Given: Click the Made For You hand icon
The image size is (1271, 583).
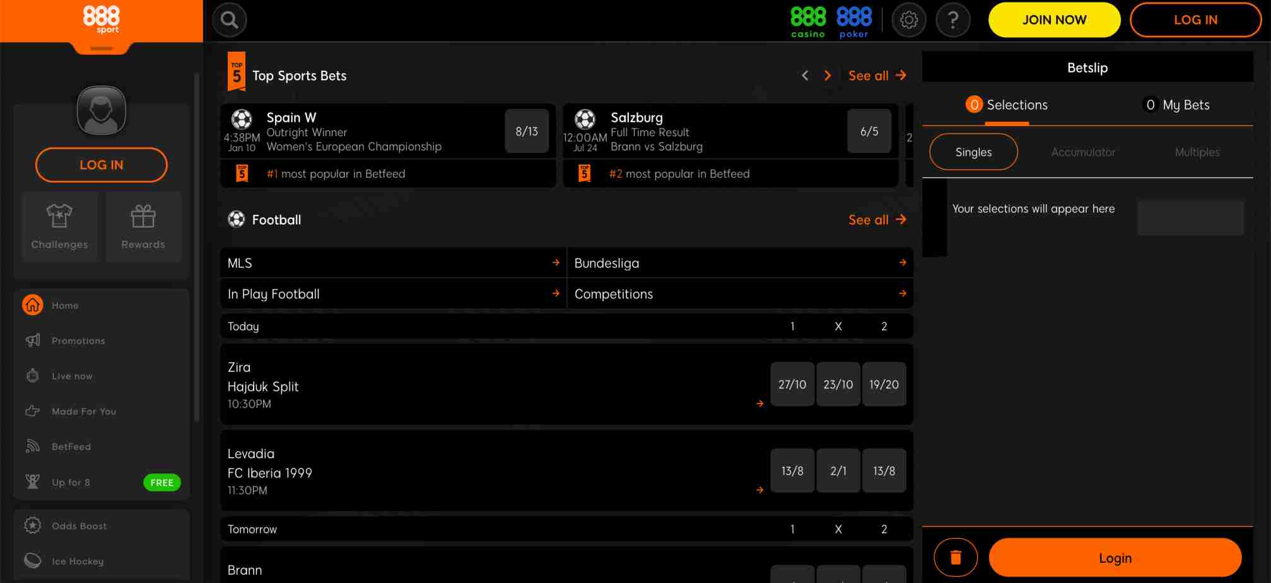Looking at the screenshot, I should coord(33,411).
